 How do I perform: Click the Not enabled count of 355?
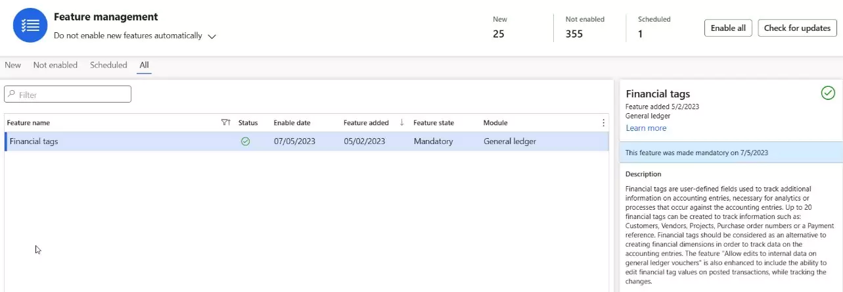[574, 34]
